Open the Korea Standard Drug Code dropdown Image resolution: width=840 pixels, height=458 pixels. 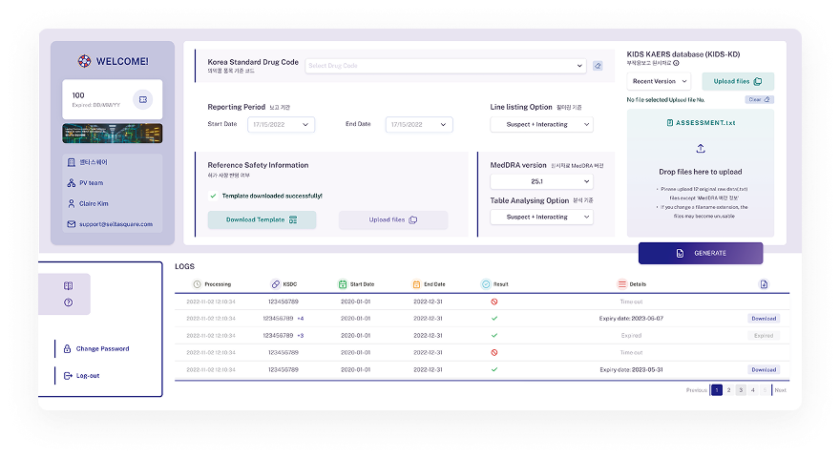tap(446, 66)
